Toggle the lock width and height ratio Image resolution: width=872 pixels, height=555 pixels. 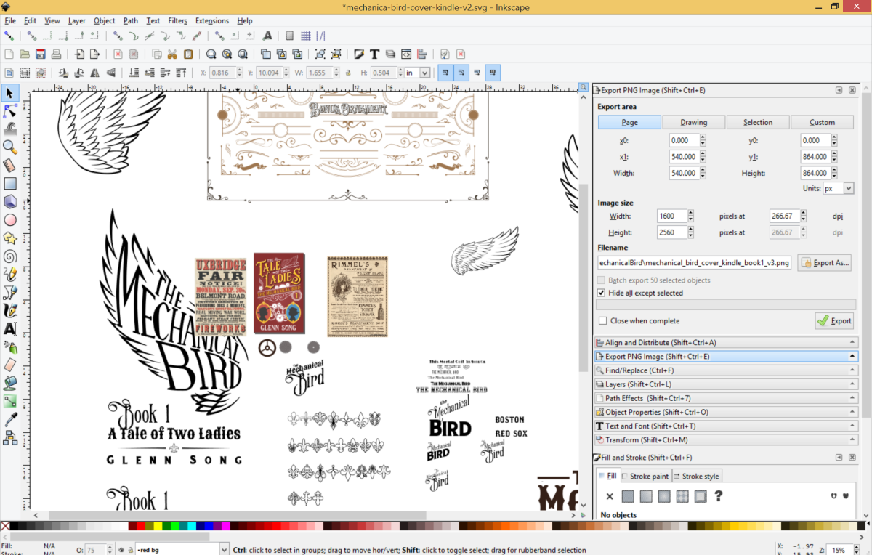pyautogui.click(x=347, y=73)
